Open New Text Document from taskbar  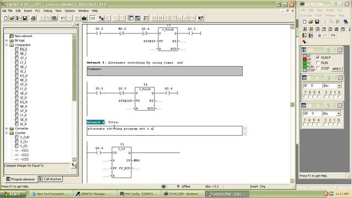click(51, 194)
